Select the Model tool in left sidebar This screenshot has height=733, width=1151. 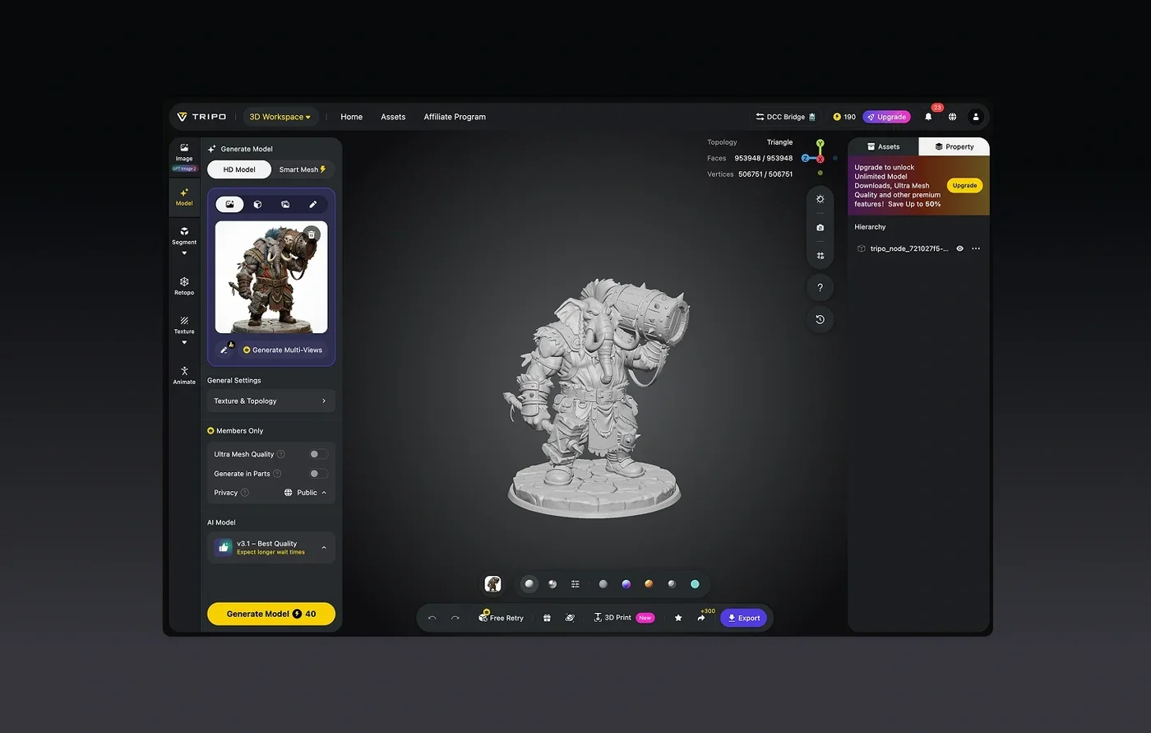click(x=184, y=197)
